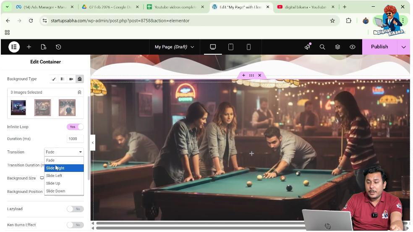Screen dimensions: 413x232
Task: Open the document settings icon
Action: [44, 47]
